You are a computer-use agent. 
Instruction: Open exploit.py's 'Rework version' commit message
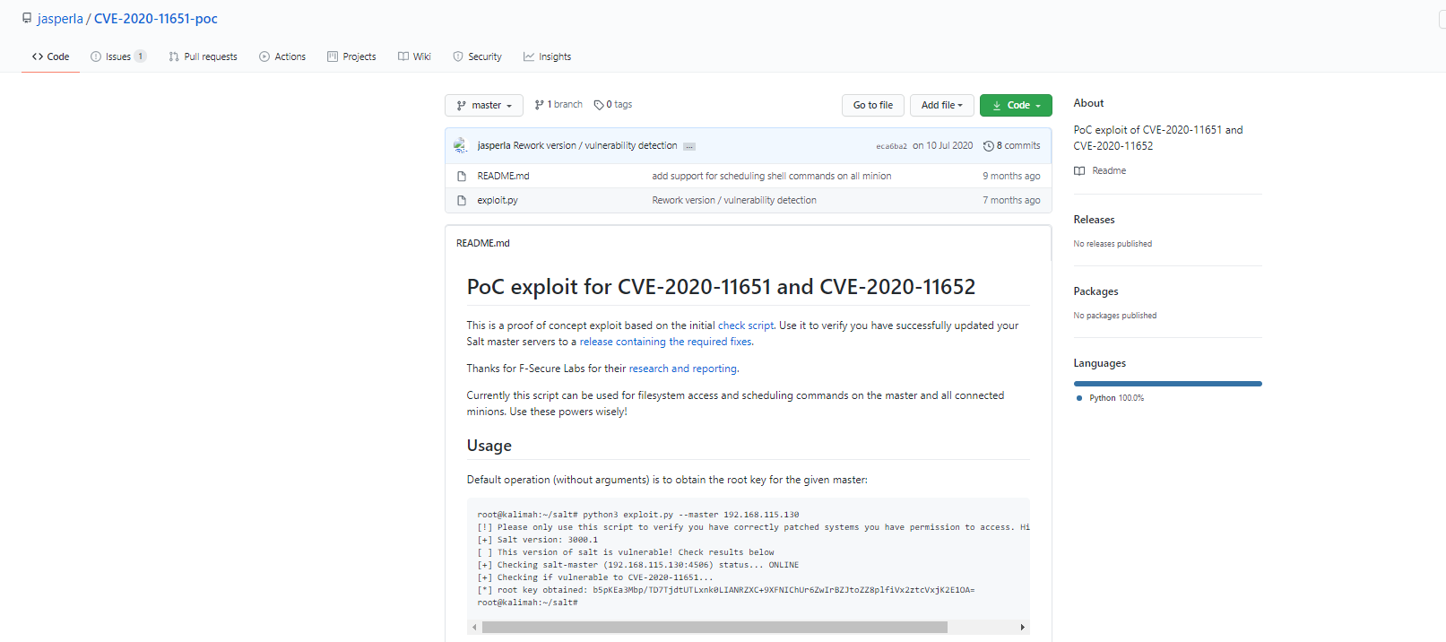tap(734, 200)
